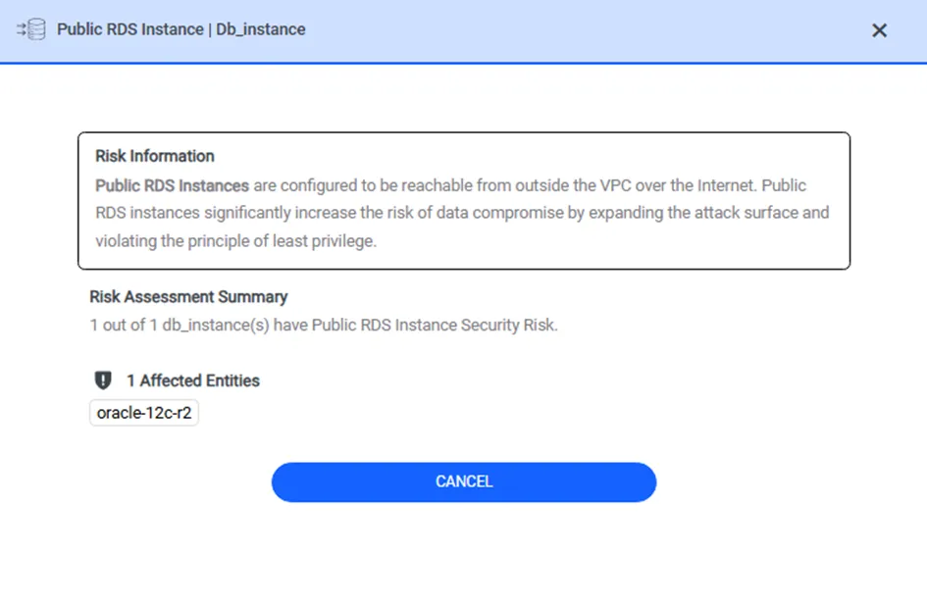
Task: Click the blue CANCEL button
Action: tap(463, 482)
